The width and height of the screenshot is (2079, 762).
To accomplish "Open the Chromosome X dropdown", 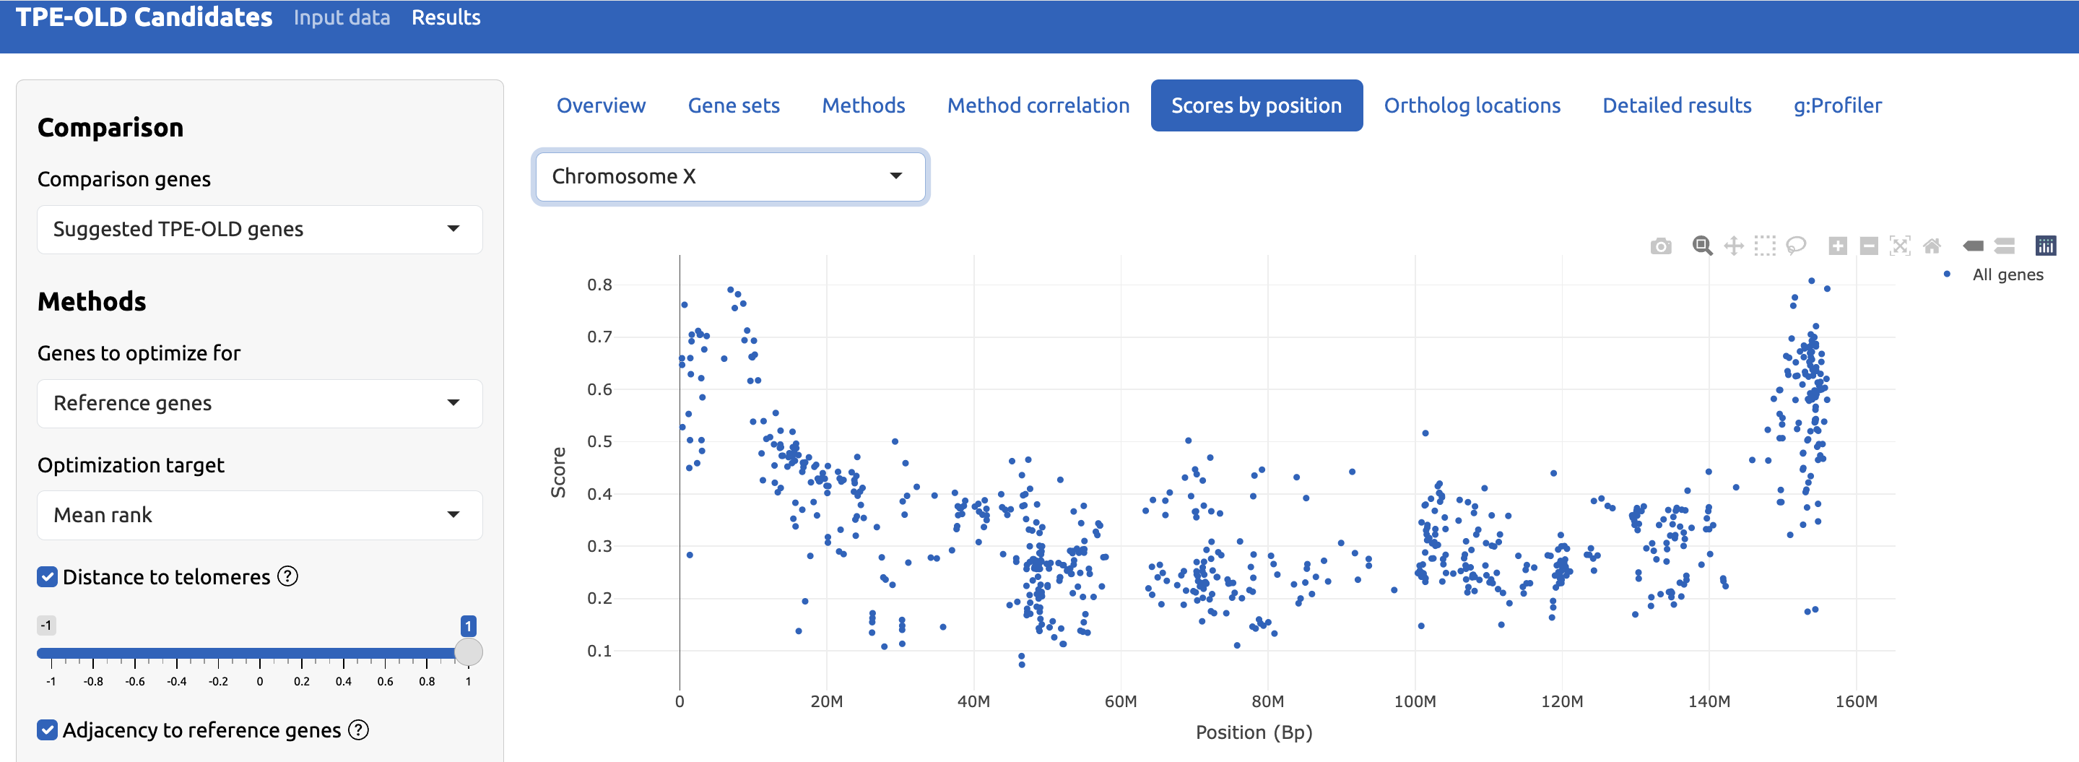I will [x=729, y=177].
